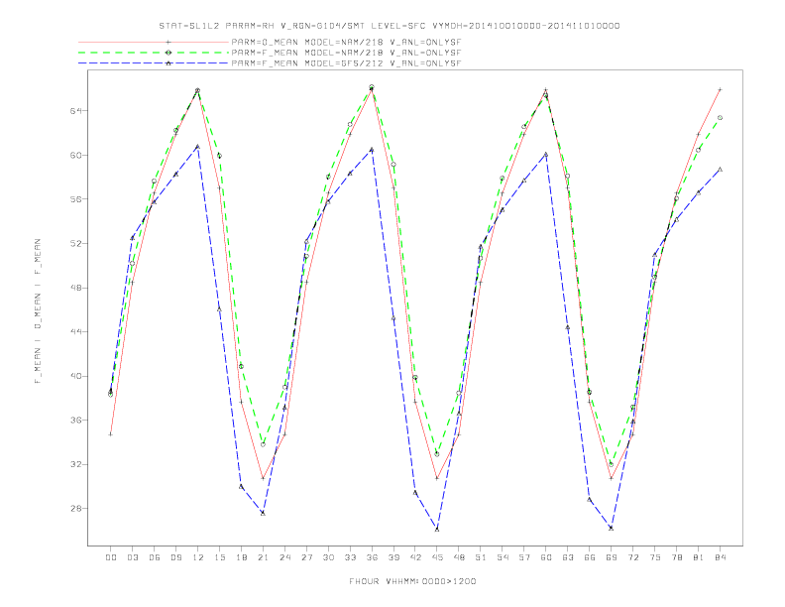
Task: Click x-axis tick label 69
Action: coord(612,557)
